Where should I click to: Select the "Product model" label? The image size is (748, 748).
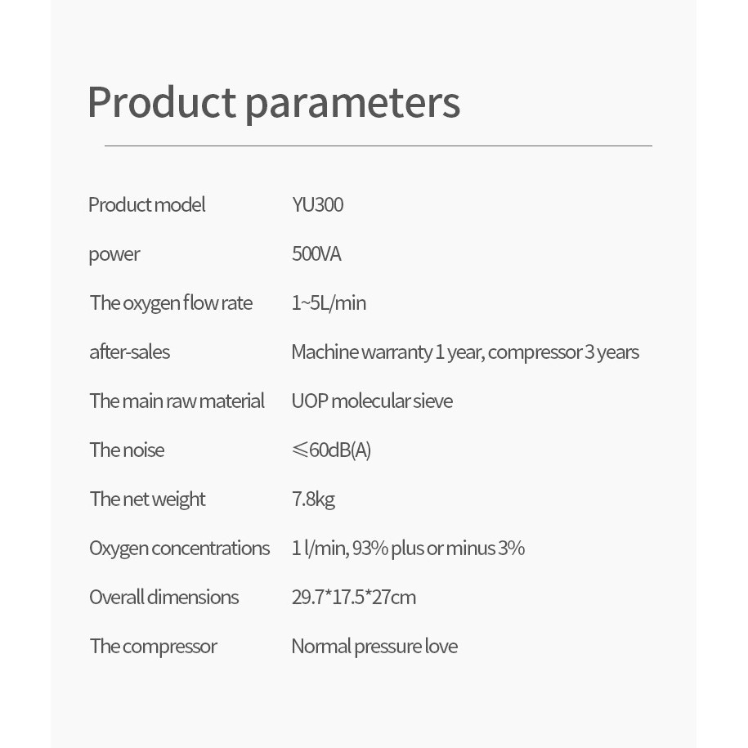(x=147, y=204)
